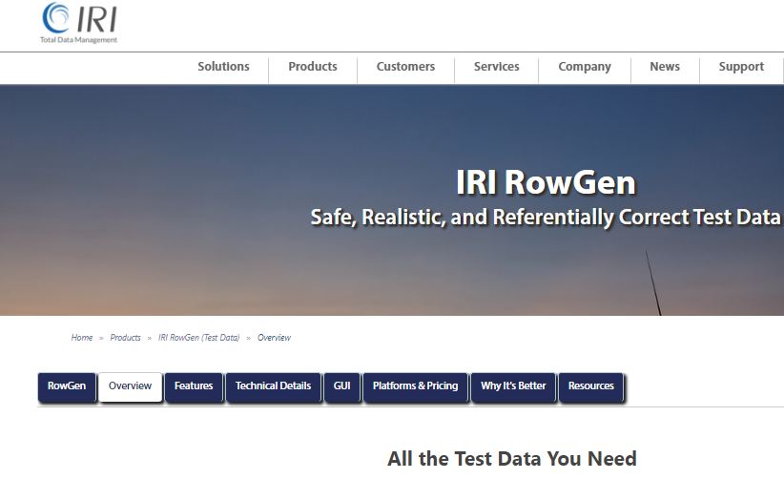
Task: Open the Solutions menu
Action: (x=223, y=67)
